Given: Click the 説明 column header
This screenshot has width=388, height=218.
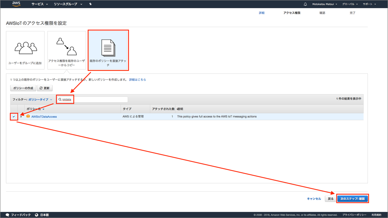Looking at the screenshot, I should [x=180, y=109].
